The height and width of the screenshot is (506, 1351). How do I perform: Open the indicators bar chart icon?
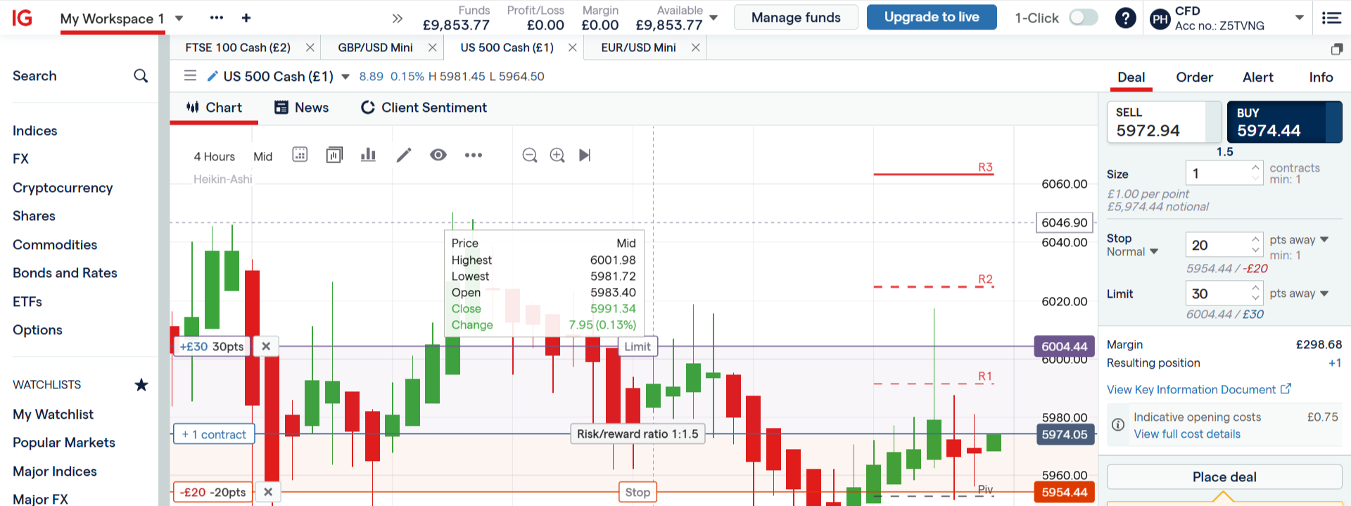368,155
